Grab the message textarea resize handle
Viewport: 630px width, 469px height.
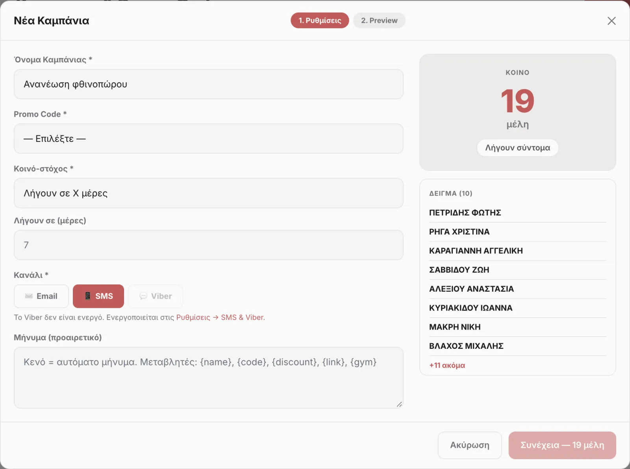[x=399, y=404]
